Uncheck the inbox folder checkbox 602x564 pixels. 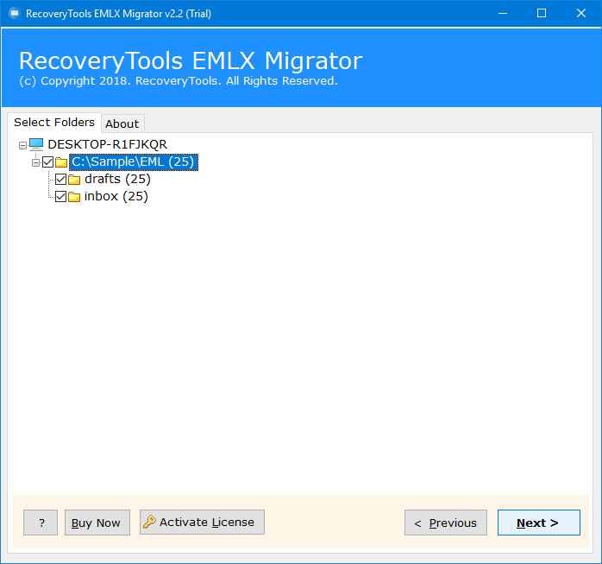[x=60, y=196]
